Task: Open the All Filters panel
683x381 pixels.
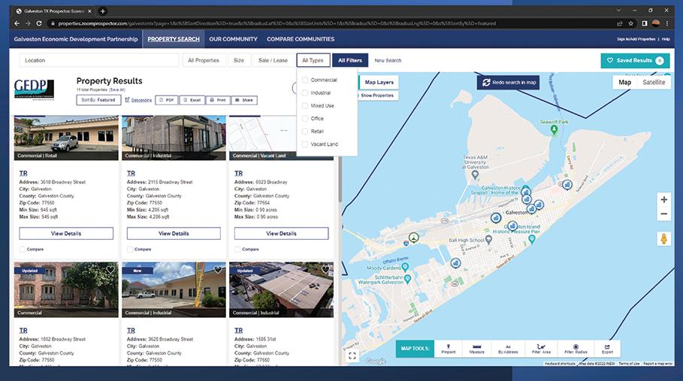Action: tap(350, 61)
